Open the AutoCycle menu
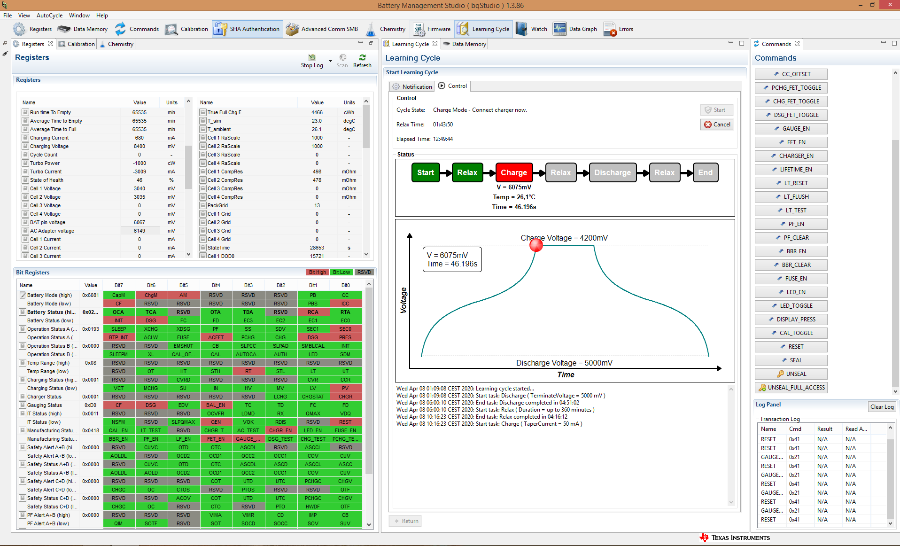The width and height of the screenshot is (900, 546). point(49,16)
